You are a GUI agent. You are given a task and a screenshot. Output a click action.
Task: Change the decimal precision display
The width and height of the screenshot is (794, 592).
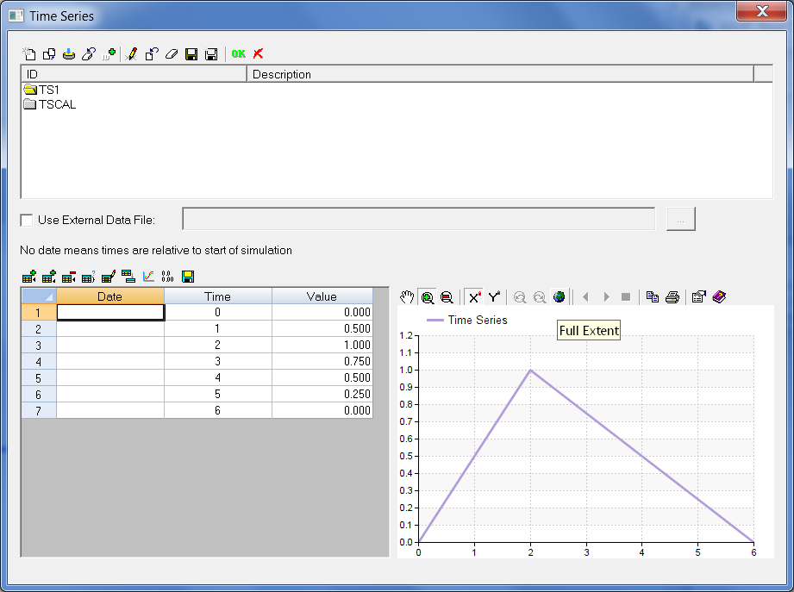click(x=166, y=277)
